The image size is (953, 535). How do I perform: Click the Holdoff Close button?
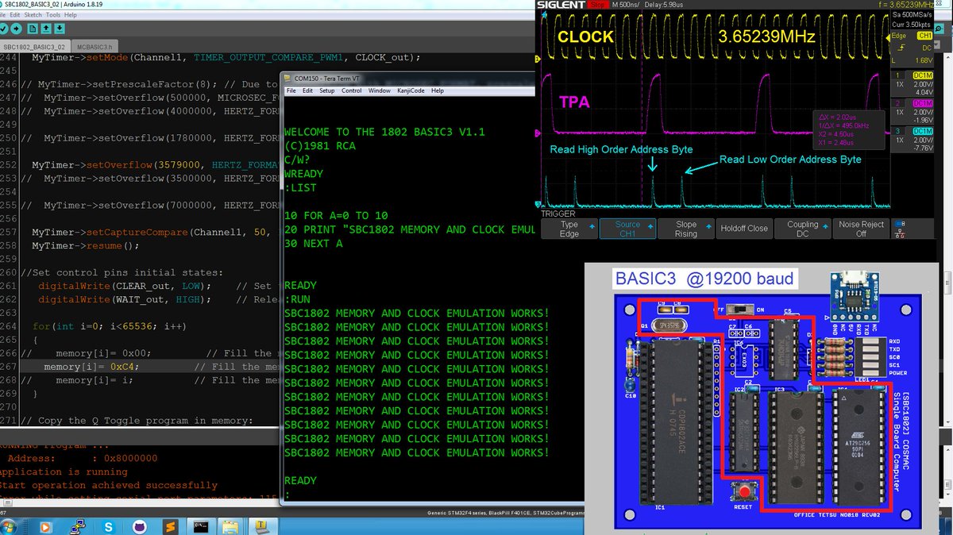click(744, 229)
